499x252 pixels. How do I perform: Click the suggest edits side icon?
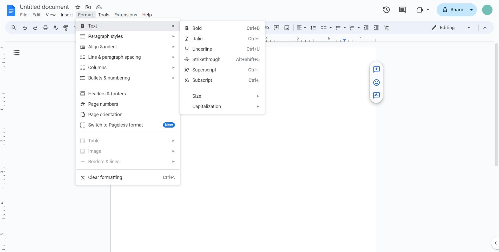376,95
